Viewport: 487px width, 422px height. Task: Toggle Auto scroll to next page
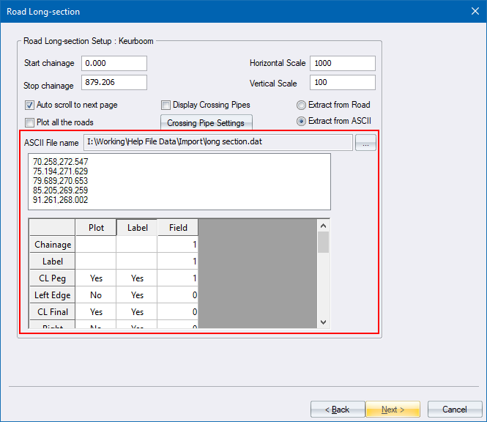30,105
